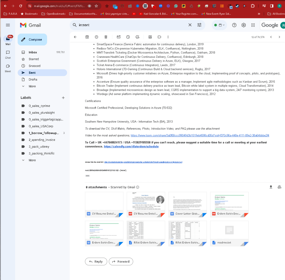Move email to another folder

(x=150, y=37)
